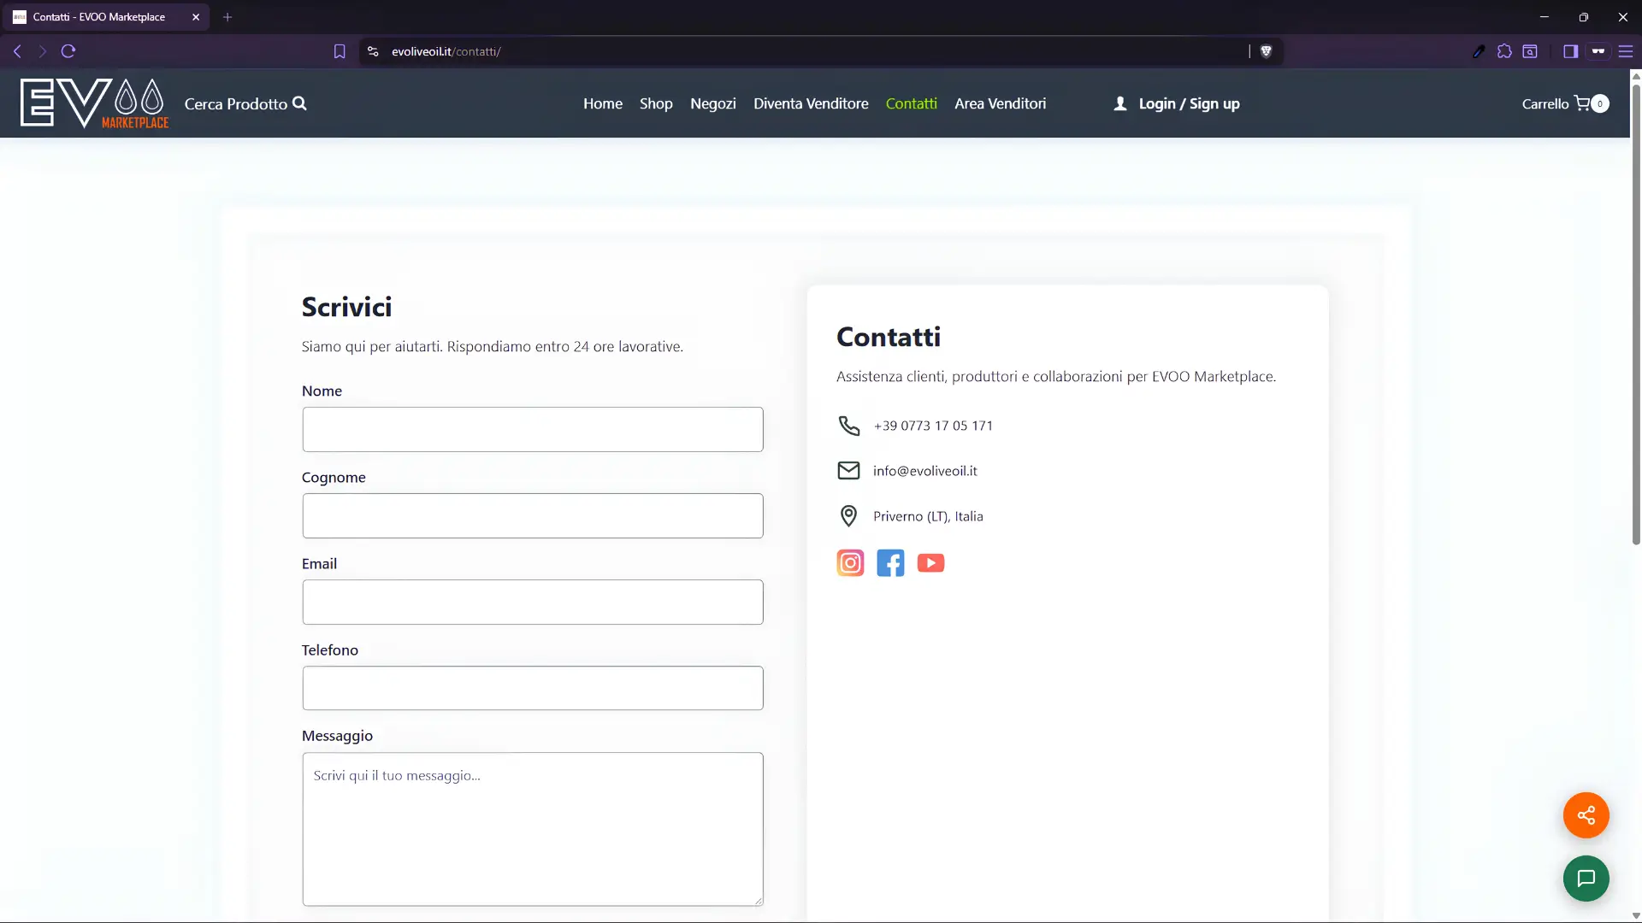Click the orange share floating button
The height and width of the screenshot is (923, 1642).
click(1586, 815)
